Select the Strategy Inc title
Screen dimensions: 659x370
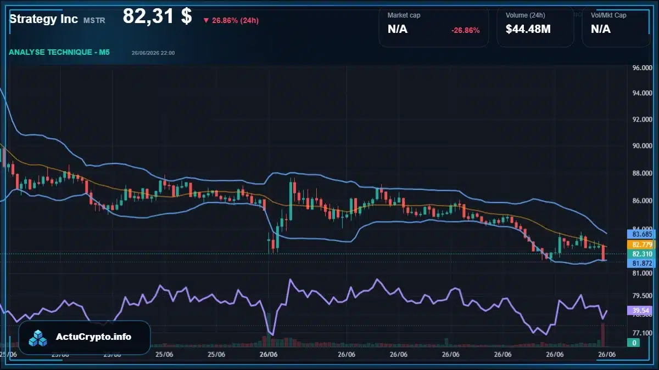tap(43, 19)
